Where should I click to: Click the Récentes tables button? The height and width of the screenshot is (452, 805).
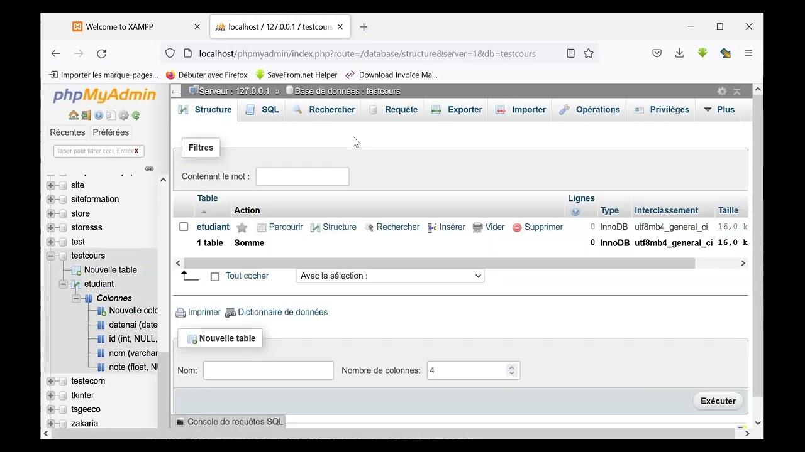point(67,132)
